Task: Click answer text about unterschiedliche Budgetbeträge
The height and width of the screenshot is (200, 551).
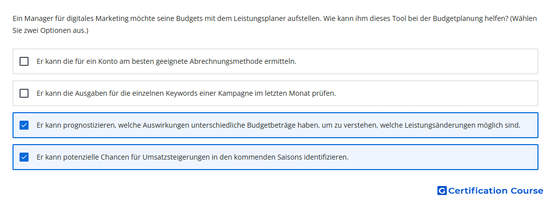Action: click(x=279, y=125)
